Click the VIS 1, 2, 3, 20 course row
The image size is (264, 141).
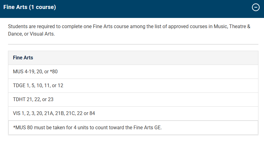(54, 113)
